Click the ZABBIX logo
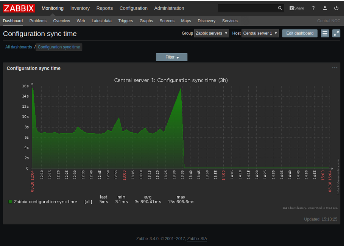346x248 pixels. point(19,8)
